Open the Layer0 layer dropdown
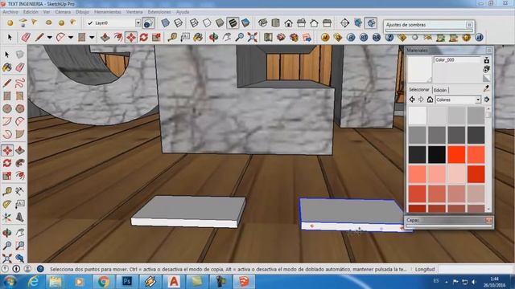 (138, 23)
